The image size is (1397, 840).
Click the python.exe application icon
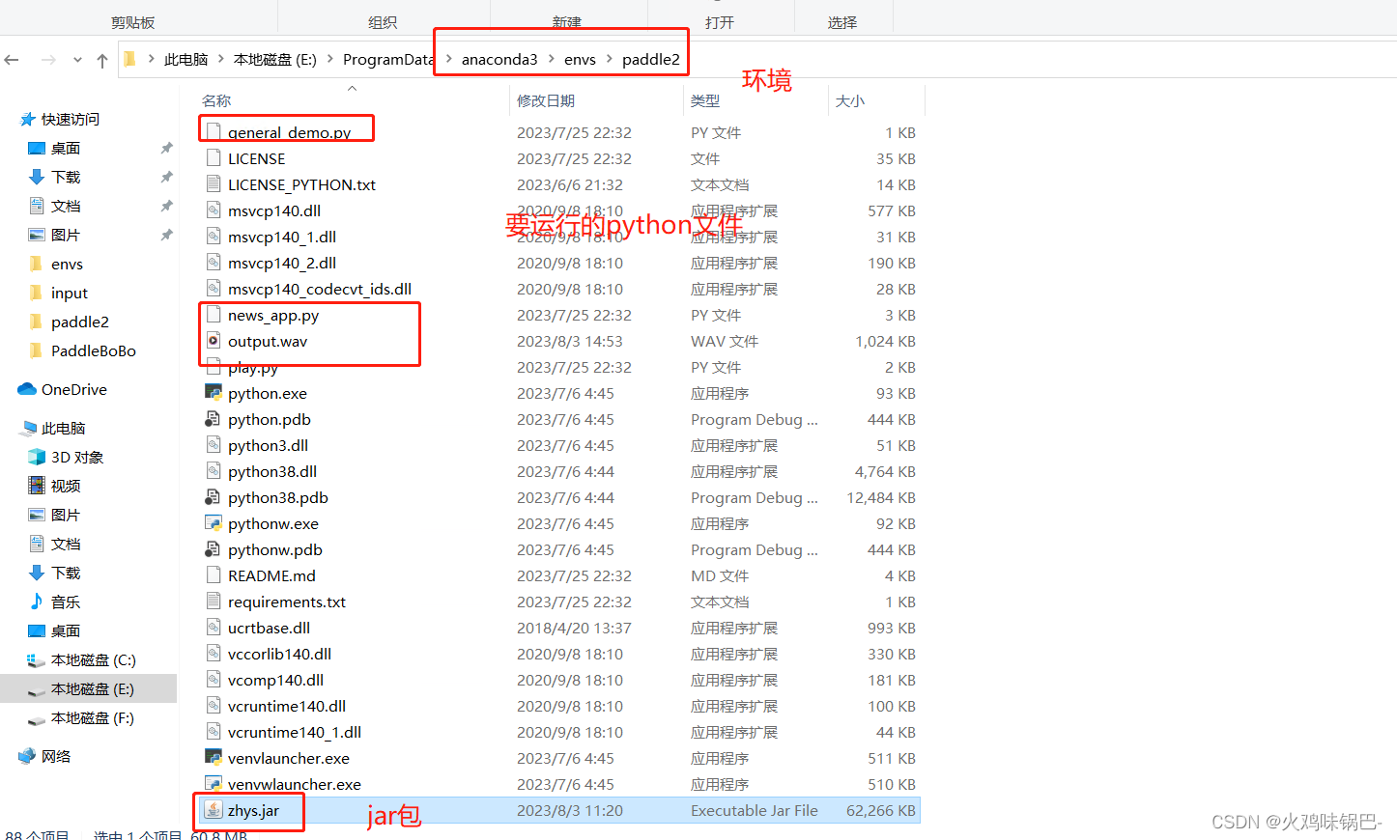pos(214,393)
